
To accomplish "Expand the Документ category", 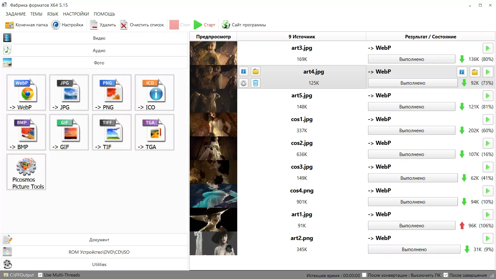I will [x=94, y=240].
